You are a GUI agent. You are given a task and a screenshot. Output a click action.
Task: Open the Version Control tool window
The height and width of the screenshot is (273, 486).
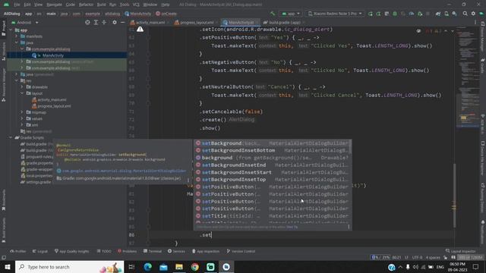point(241,251)
